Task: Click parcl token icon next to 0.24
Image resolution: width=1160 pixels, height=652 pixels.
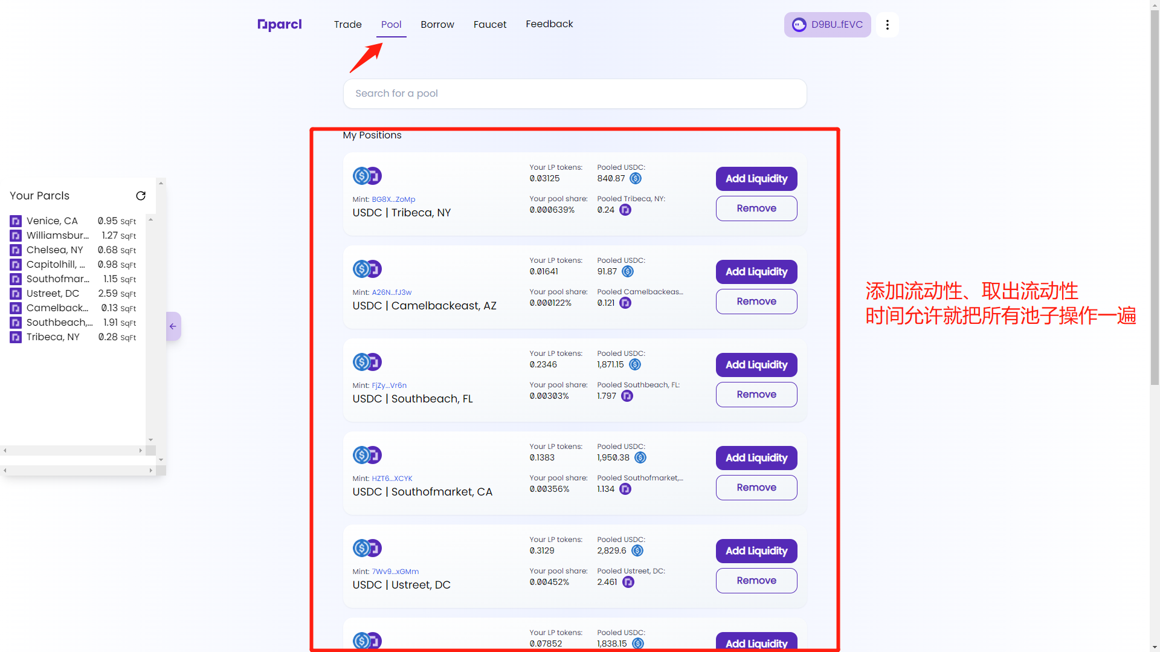Action: point(625,210)
